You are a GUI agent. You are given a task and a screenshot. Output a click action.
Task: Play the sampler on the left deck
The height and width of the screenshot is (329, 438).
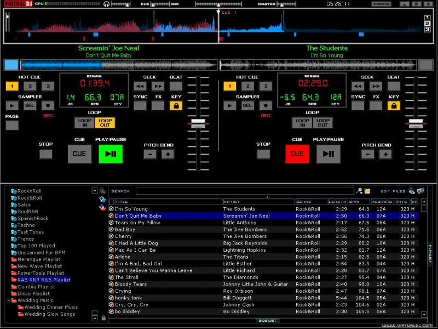pos(12,106)
